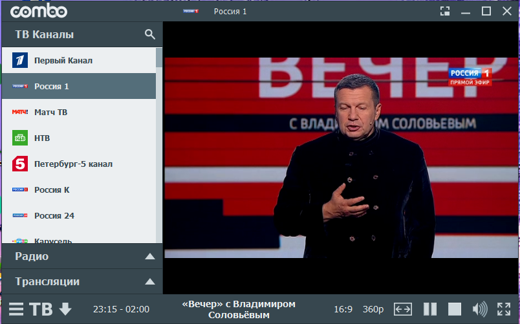The height and width of the screenshot is (324, 520).
Task: Close the Combo window
Action: click(506, 11)
